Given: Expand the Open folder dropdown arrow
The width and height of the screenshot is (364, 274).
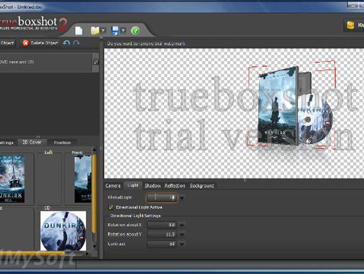Looking at the screenshot, I should point(103,31).
